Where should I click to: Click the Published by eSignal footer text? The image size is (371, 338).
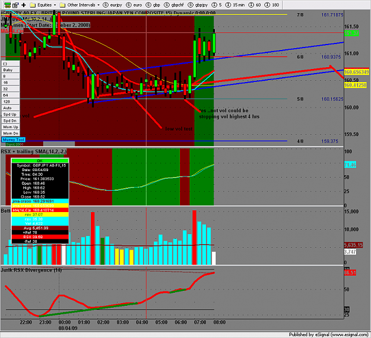click(328, 334)
